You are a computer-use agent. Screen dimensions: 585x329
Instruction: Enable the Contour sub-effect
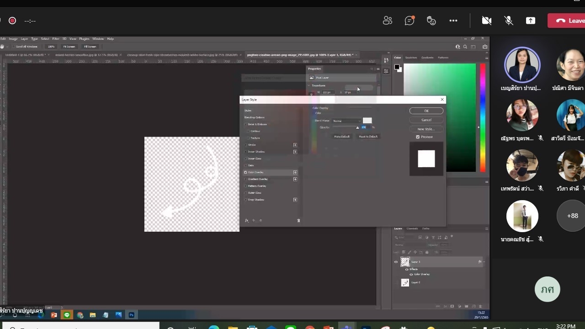point(248,131)
